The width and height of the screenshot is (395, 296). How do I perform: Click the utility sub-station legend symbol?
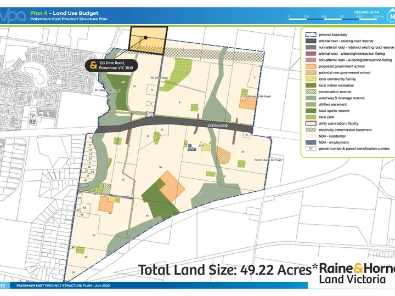(311, 123)
